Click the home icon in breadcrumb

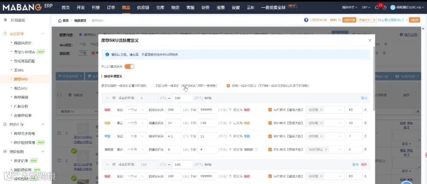pos(60,20)
